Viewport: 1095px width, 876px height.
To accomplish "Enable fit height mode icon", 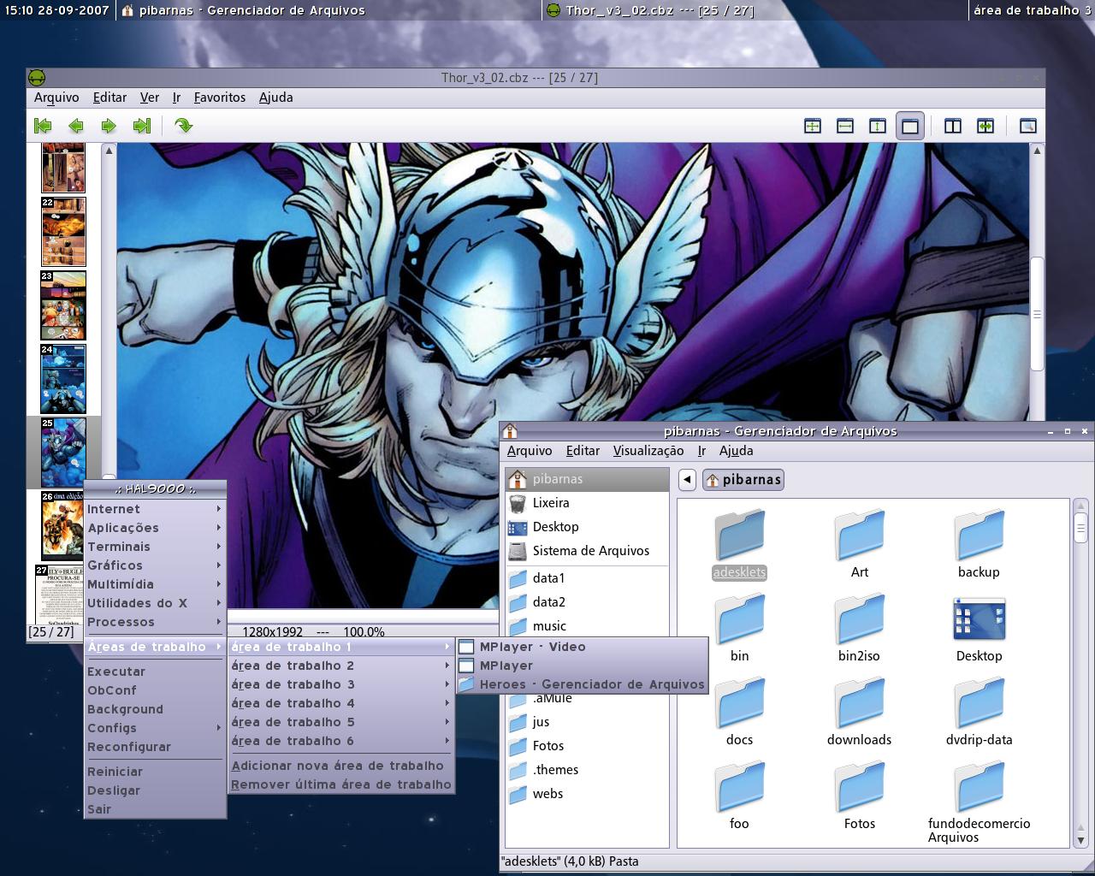I will tap(878, 127).
